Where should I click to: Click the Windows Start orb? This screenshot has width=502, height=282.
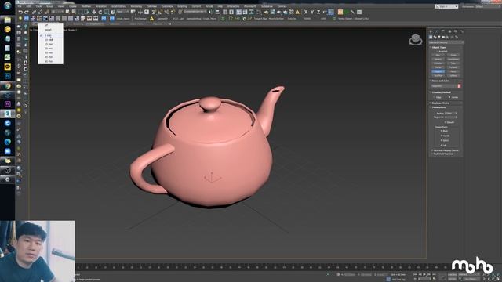(x=7, y=5)
